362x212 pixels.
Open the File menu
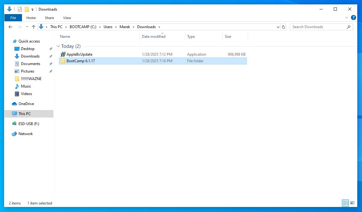pyautogui.click(x=13, y=18)
